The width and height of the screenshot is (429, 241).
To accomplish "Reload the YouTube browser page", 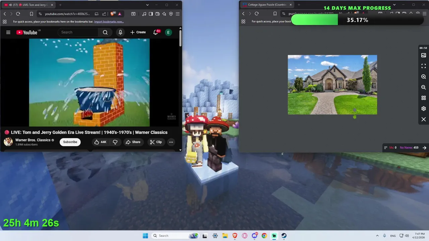I will click(18, 14).
